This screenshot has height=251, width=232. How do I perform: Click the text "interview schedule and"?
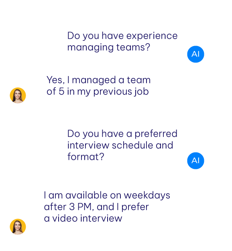click(x=120, y=145)
